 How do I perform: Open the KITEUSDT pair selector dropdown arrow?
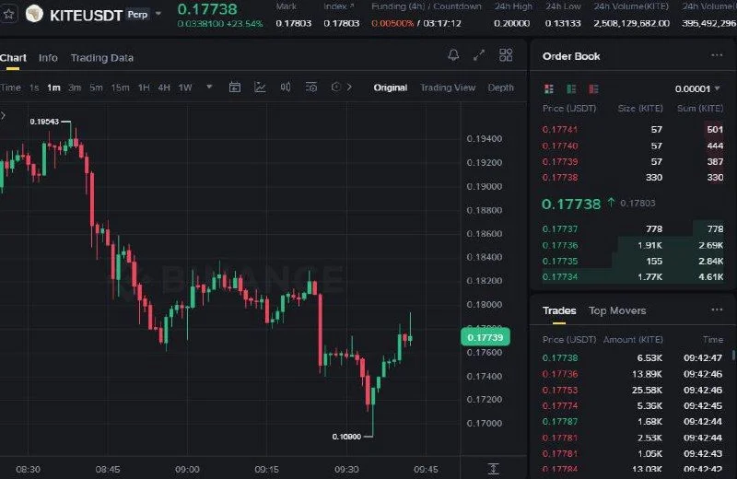tap(158, 14)
